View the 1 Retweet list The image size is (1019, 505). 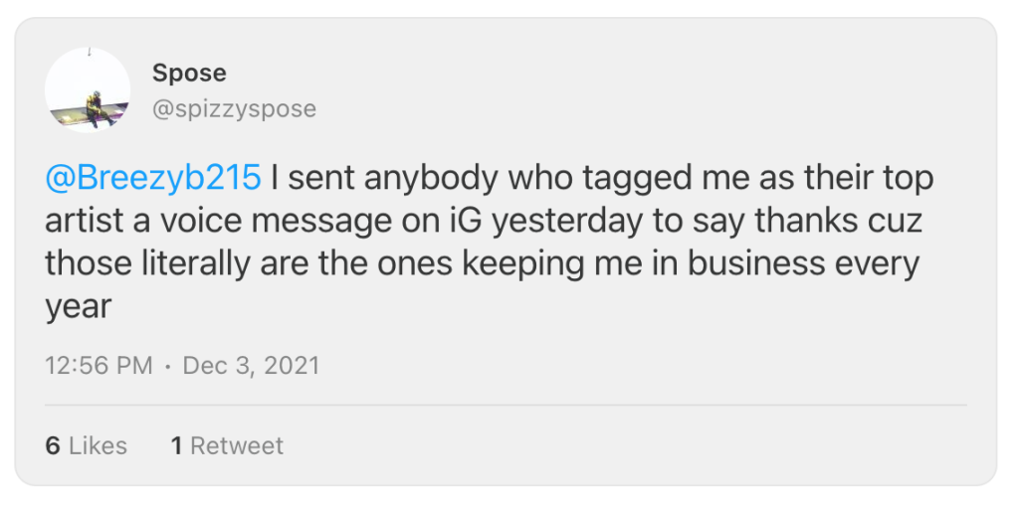point(227,445)
